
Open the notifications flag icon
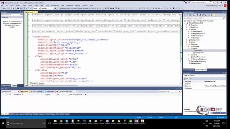184,3
